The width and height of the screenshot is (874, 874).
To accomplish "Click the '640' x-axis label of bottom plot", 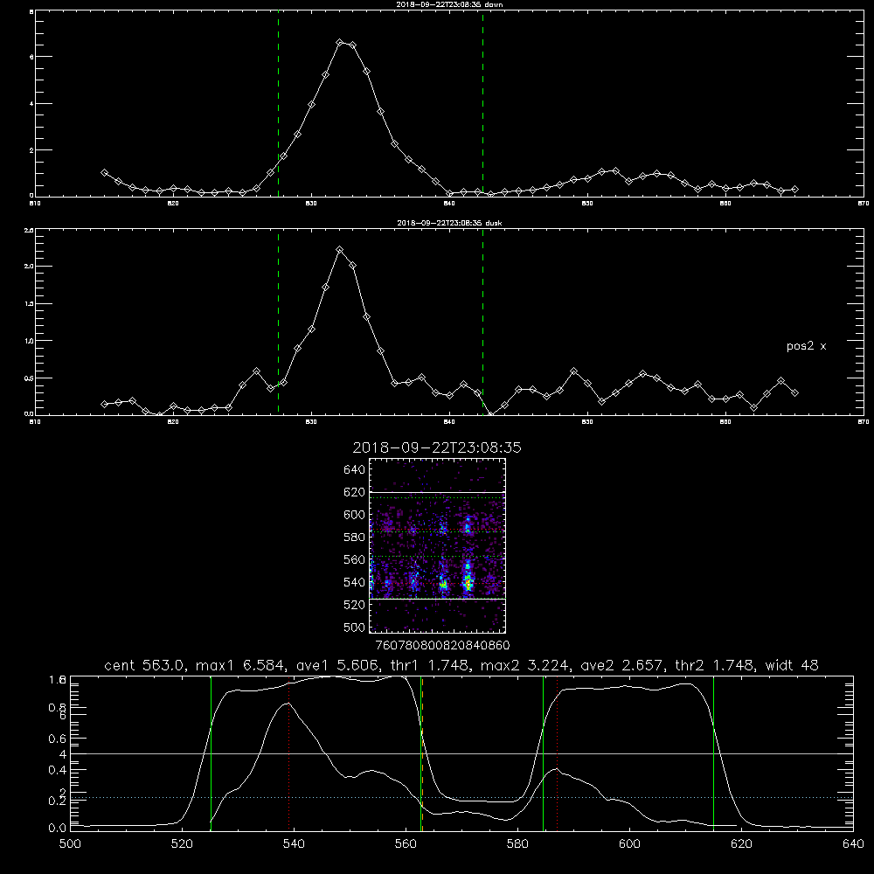I will coord(853,844).
